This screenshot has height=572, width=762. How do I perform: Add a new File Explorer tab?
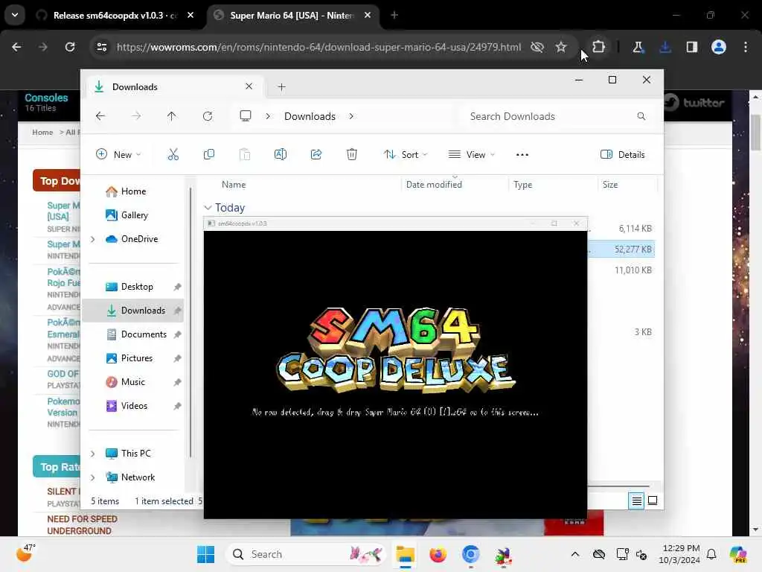[x=281, y=87]
